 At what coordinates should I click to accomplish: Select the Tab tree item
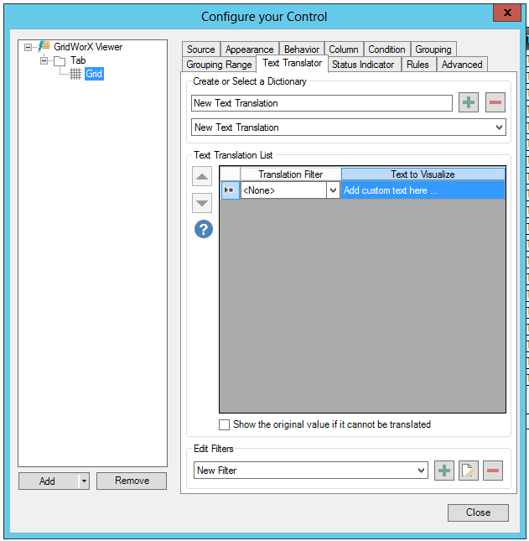(x=78, y=60)
